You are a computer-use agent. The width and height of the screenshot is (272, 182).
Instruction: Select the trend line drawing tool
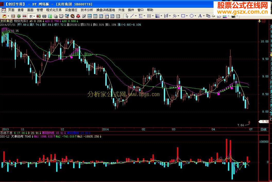coord(132,16)
